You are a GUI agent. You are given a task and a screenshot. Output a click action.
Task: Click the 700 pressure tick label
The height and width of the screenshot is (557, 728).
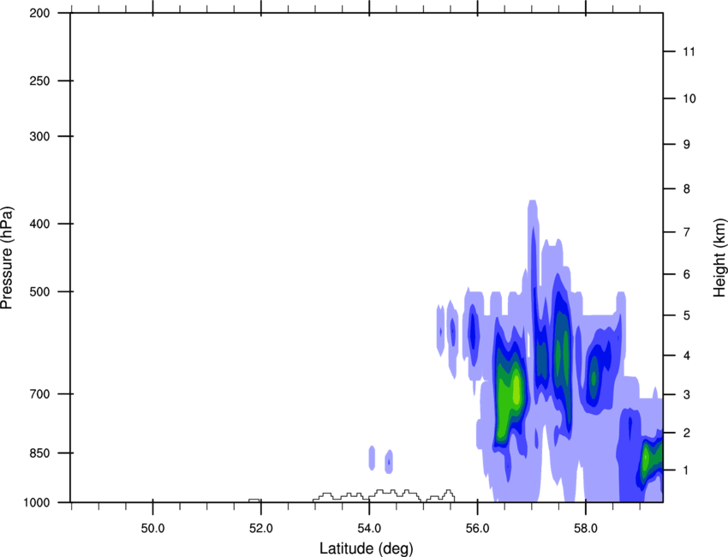coord(39,394)
